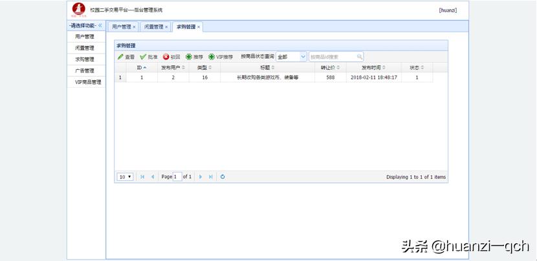Open 求购管理 in the sidebar menu
Screen dimensions: 537x261
point(85,59)
